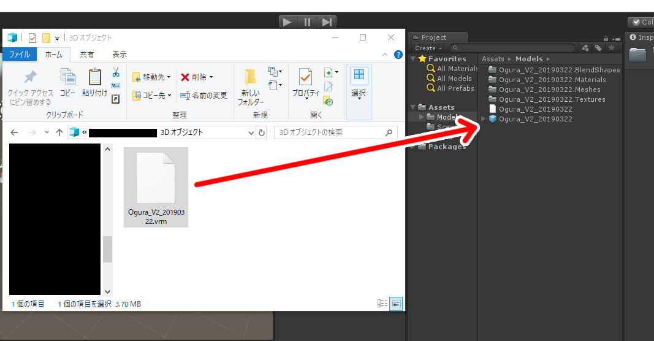Open the Unity Create dropdown
This screenshot has width=654, height=341.
(428, 48)
